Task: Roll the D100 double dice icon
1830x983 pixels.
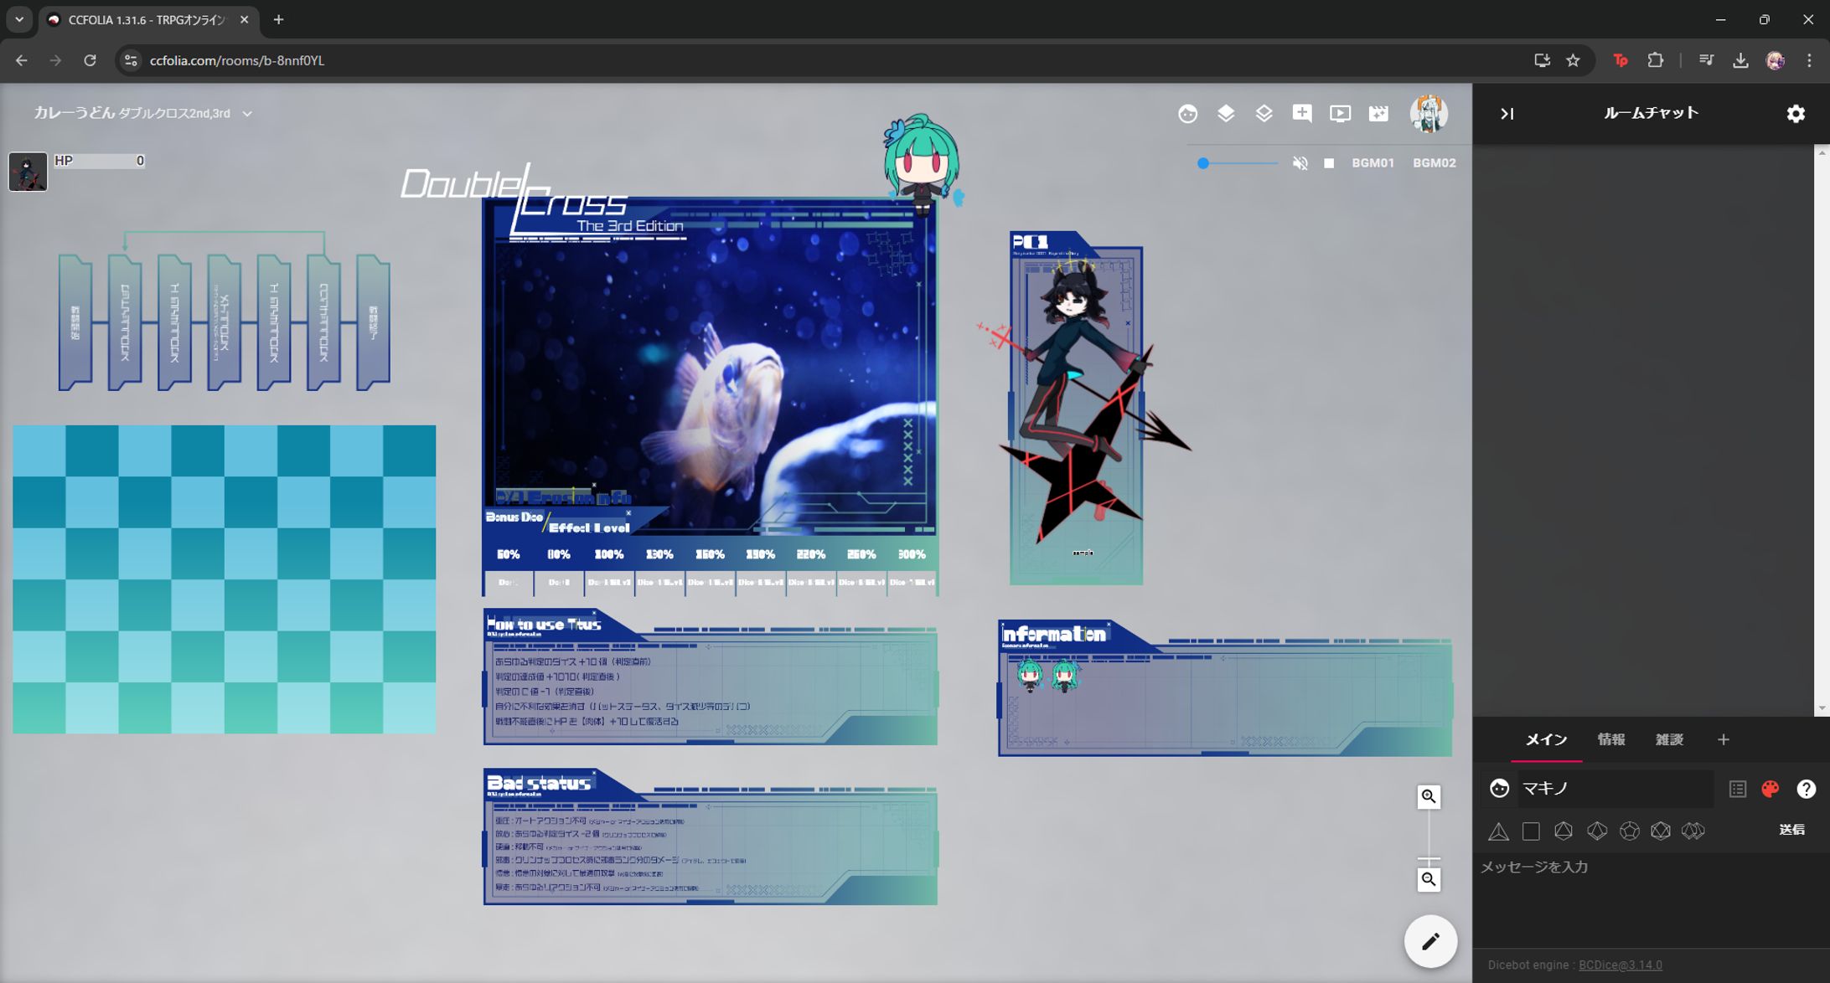Action: [x=1693, y=831]
